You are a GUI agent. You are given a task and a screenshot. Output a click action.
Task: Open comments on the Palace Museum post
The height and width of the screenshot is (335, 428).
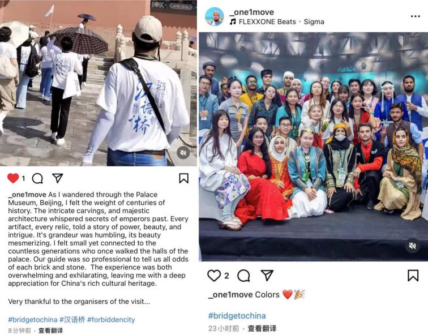coord(37,178)
